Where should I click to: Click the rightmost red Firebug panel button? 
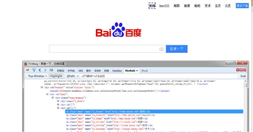coord(245,70)
